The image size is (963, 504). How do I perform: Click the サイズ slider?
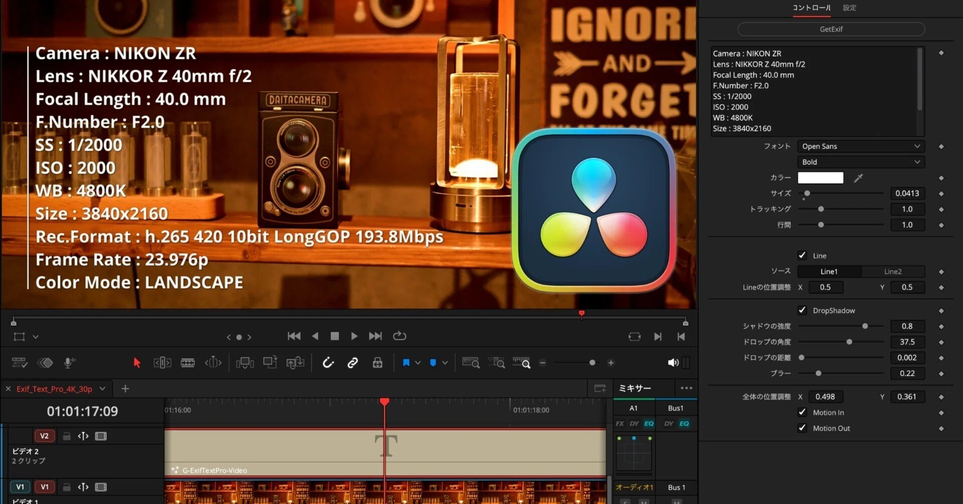tap(841, 193)
